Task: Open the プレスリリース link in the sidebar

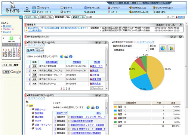Action: [8, 29]
